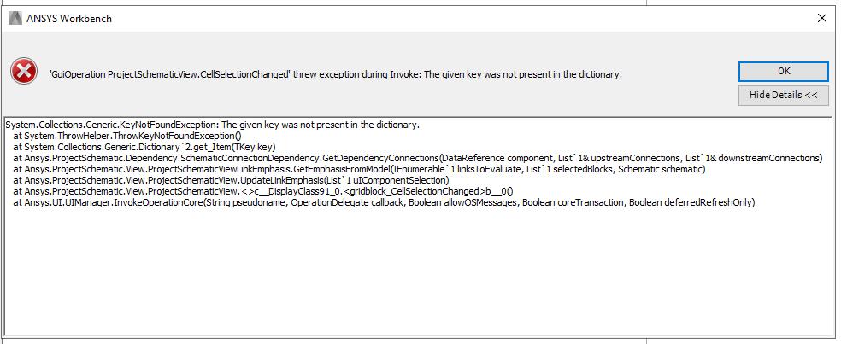Click the GetEmphasisFromModel stack trace line
The width and height of the screenshot is (847, 344).
click(x=359, y=169)
